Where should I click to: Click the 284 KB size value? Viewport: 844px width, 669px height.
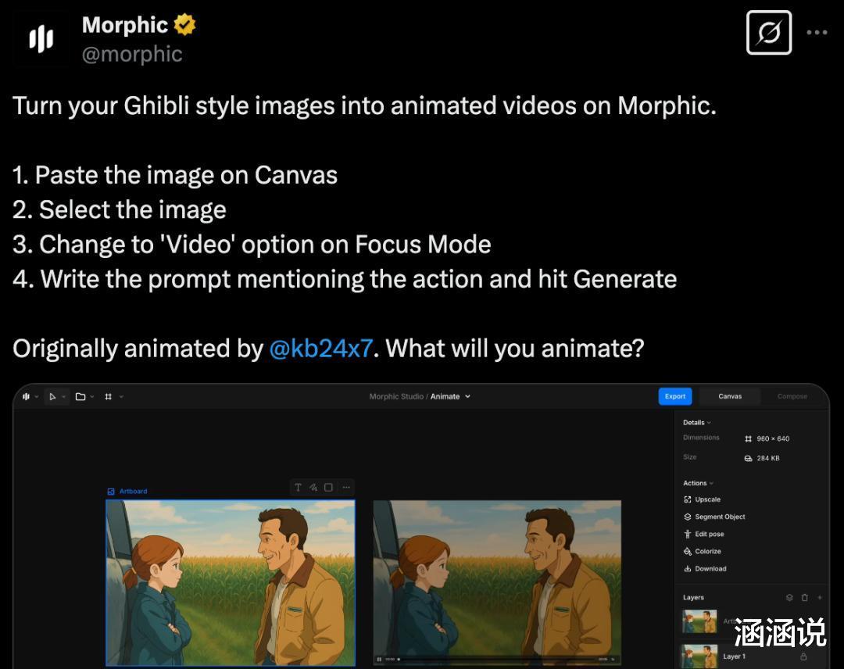(768, 458)
